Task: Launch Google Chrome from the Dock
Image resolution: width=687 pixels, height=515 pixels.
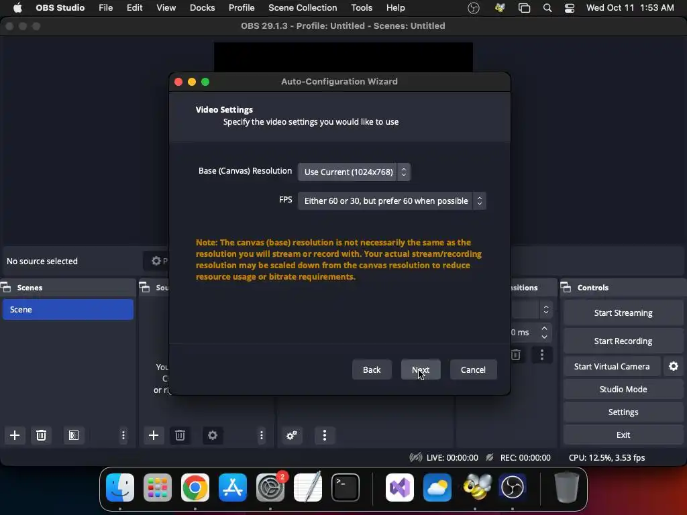Action: tap(195, 488)
